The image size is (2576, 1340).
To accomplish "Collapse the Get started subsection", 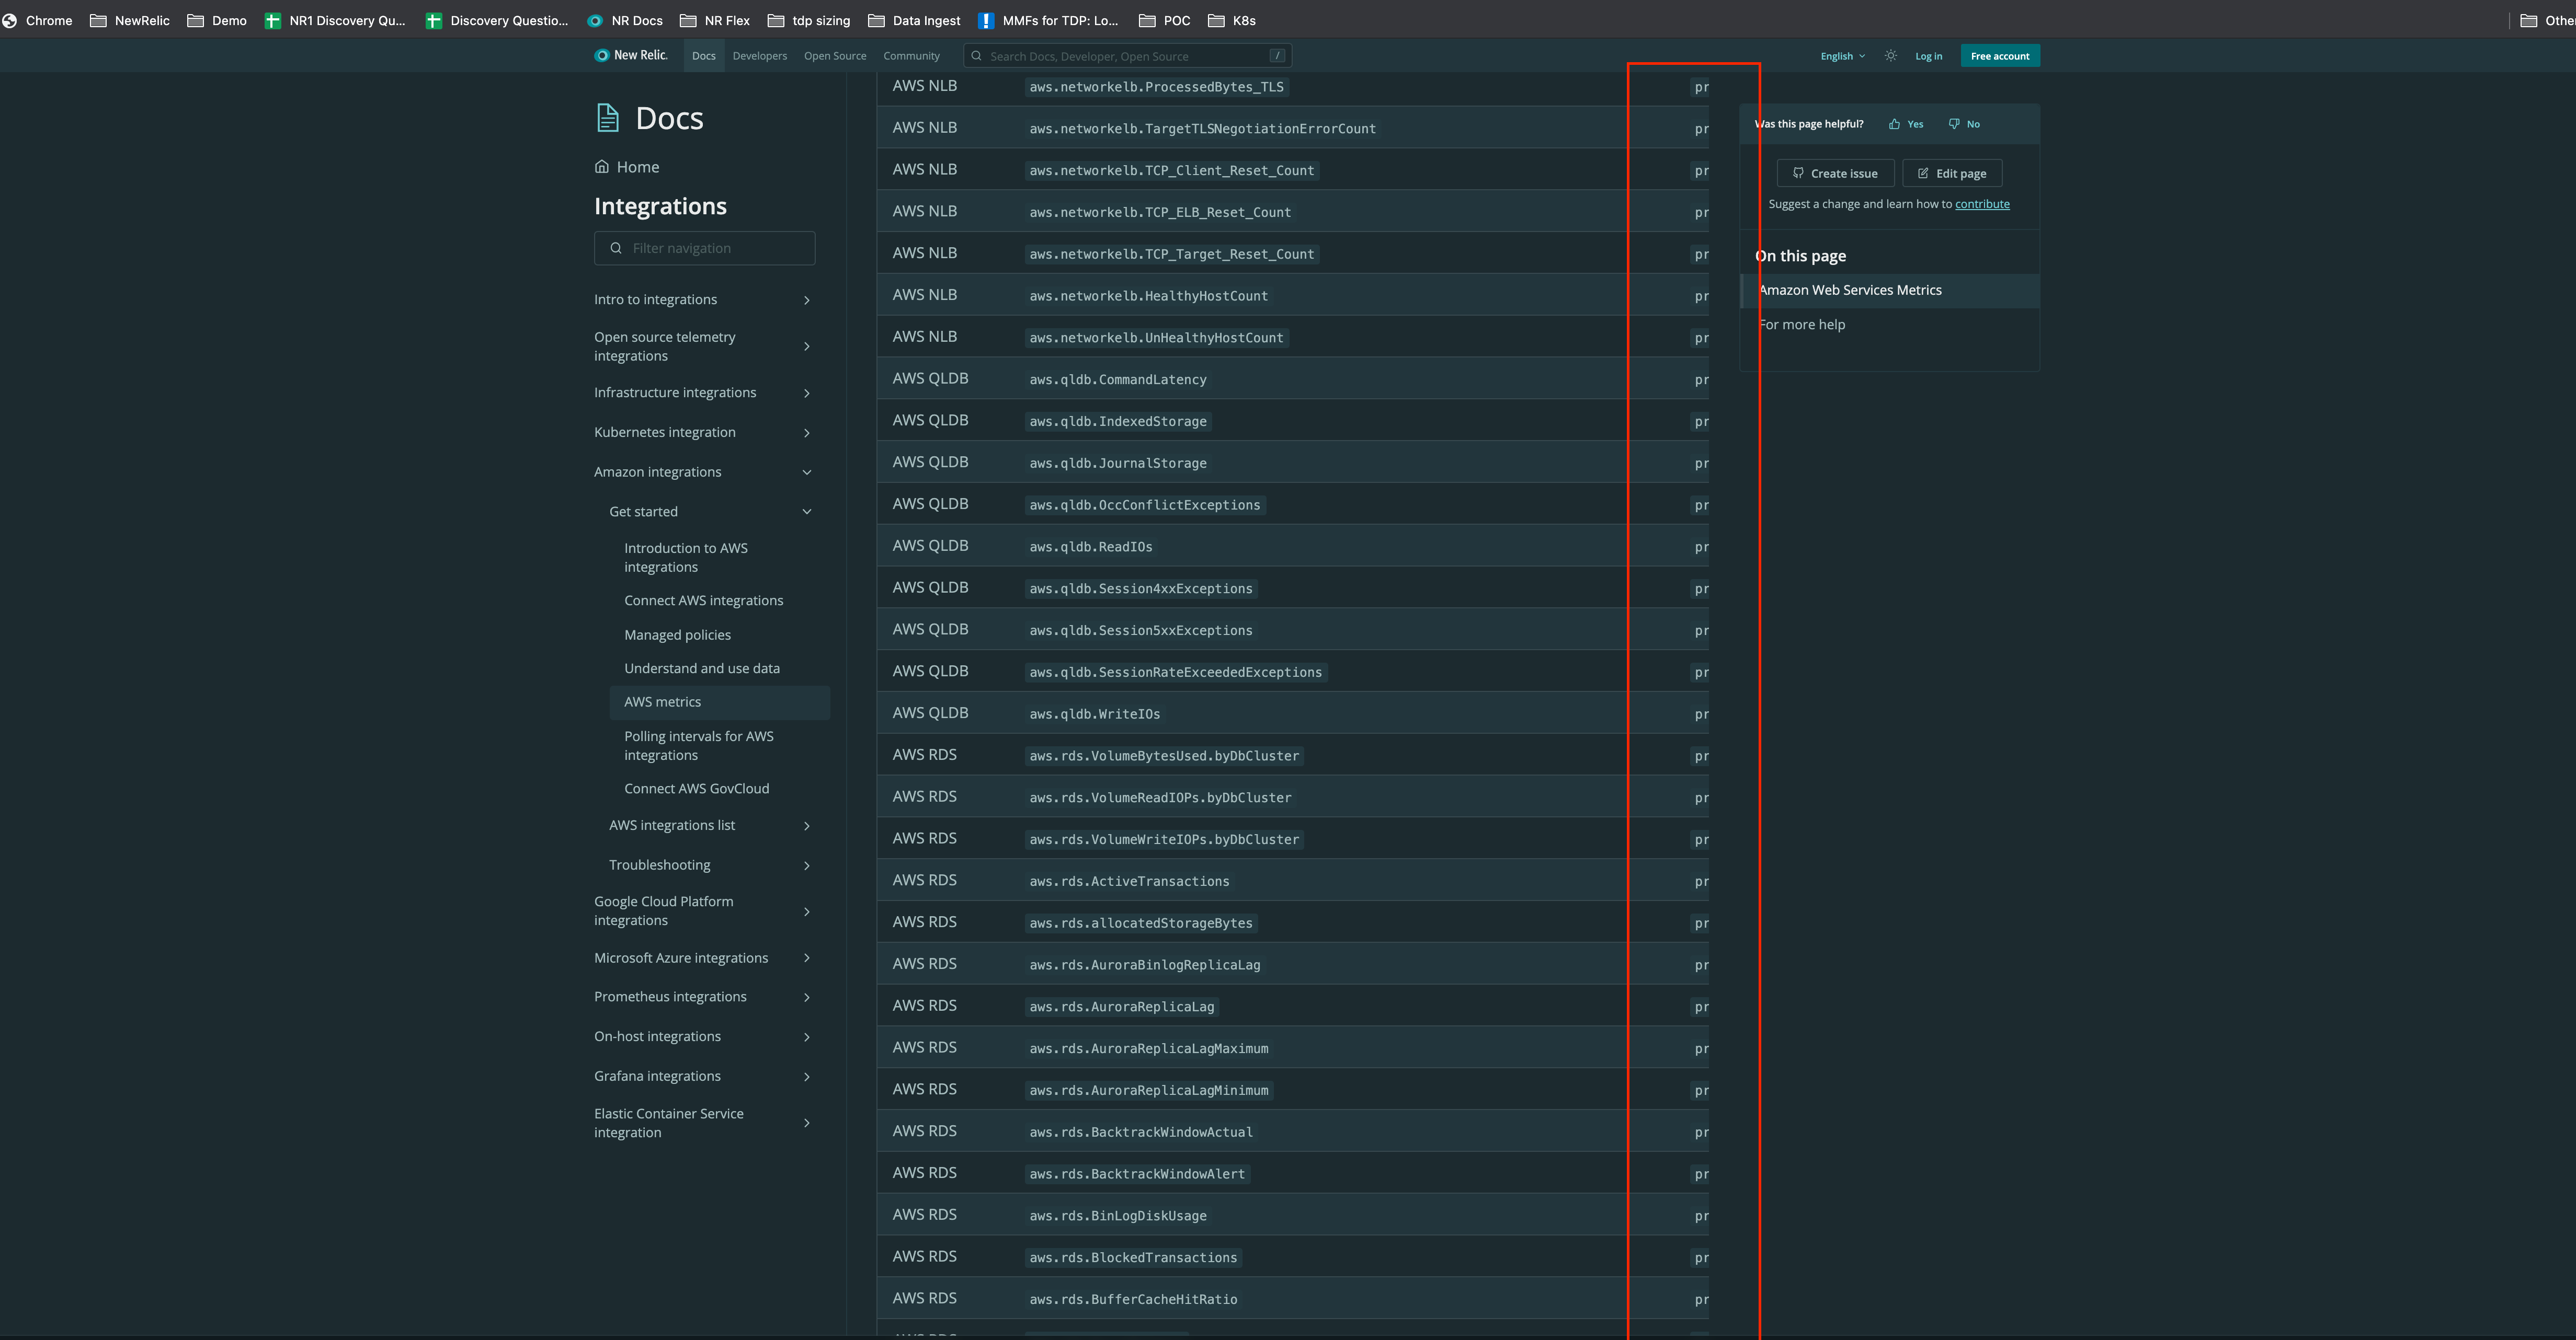I will click(x=807, y=512).
